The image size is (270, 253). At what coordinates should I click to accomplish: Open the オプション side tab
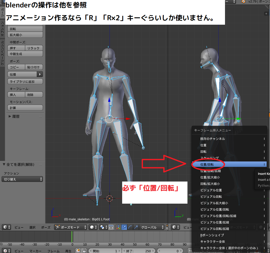(x=2, y=29)
